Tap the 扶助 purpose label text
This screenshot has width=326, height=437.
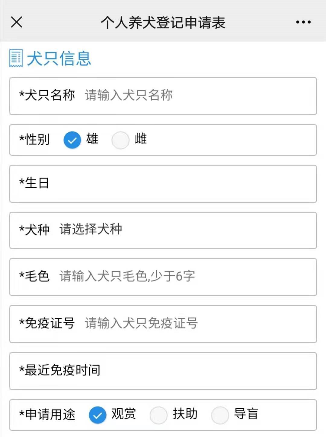pyautogui.click(x=185, y=414)
